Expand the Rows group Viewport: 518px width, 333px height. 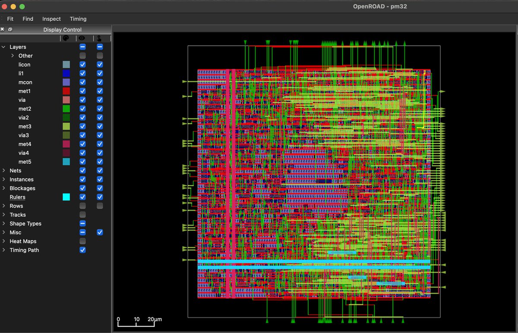pyautogui.click(x=4, y=206)
